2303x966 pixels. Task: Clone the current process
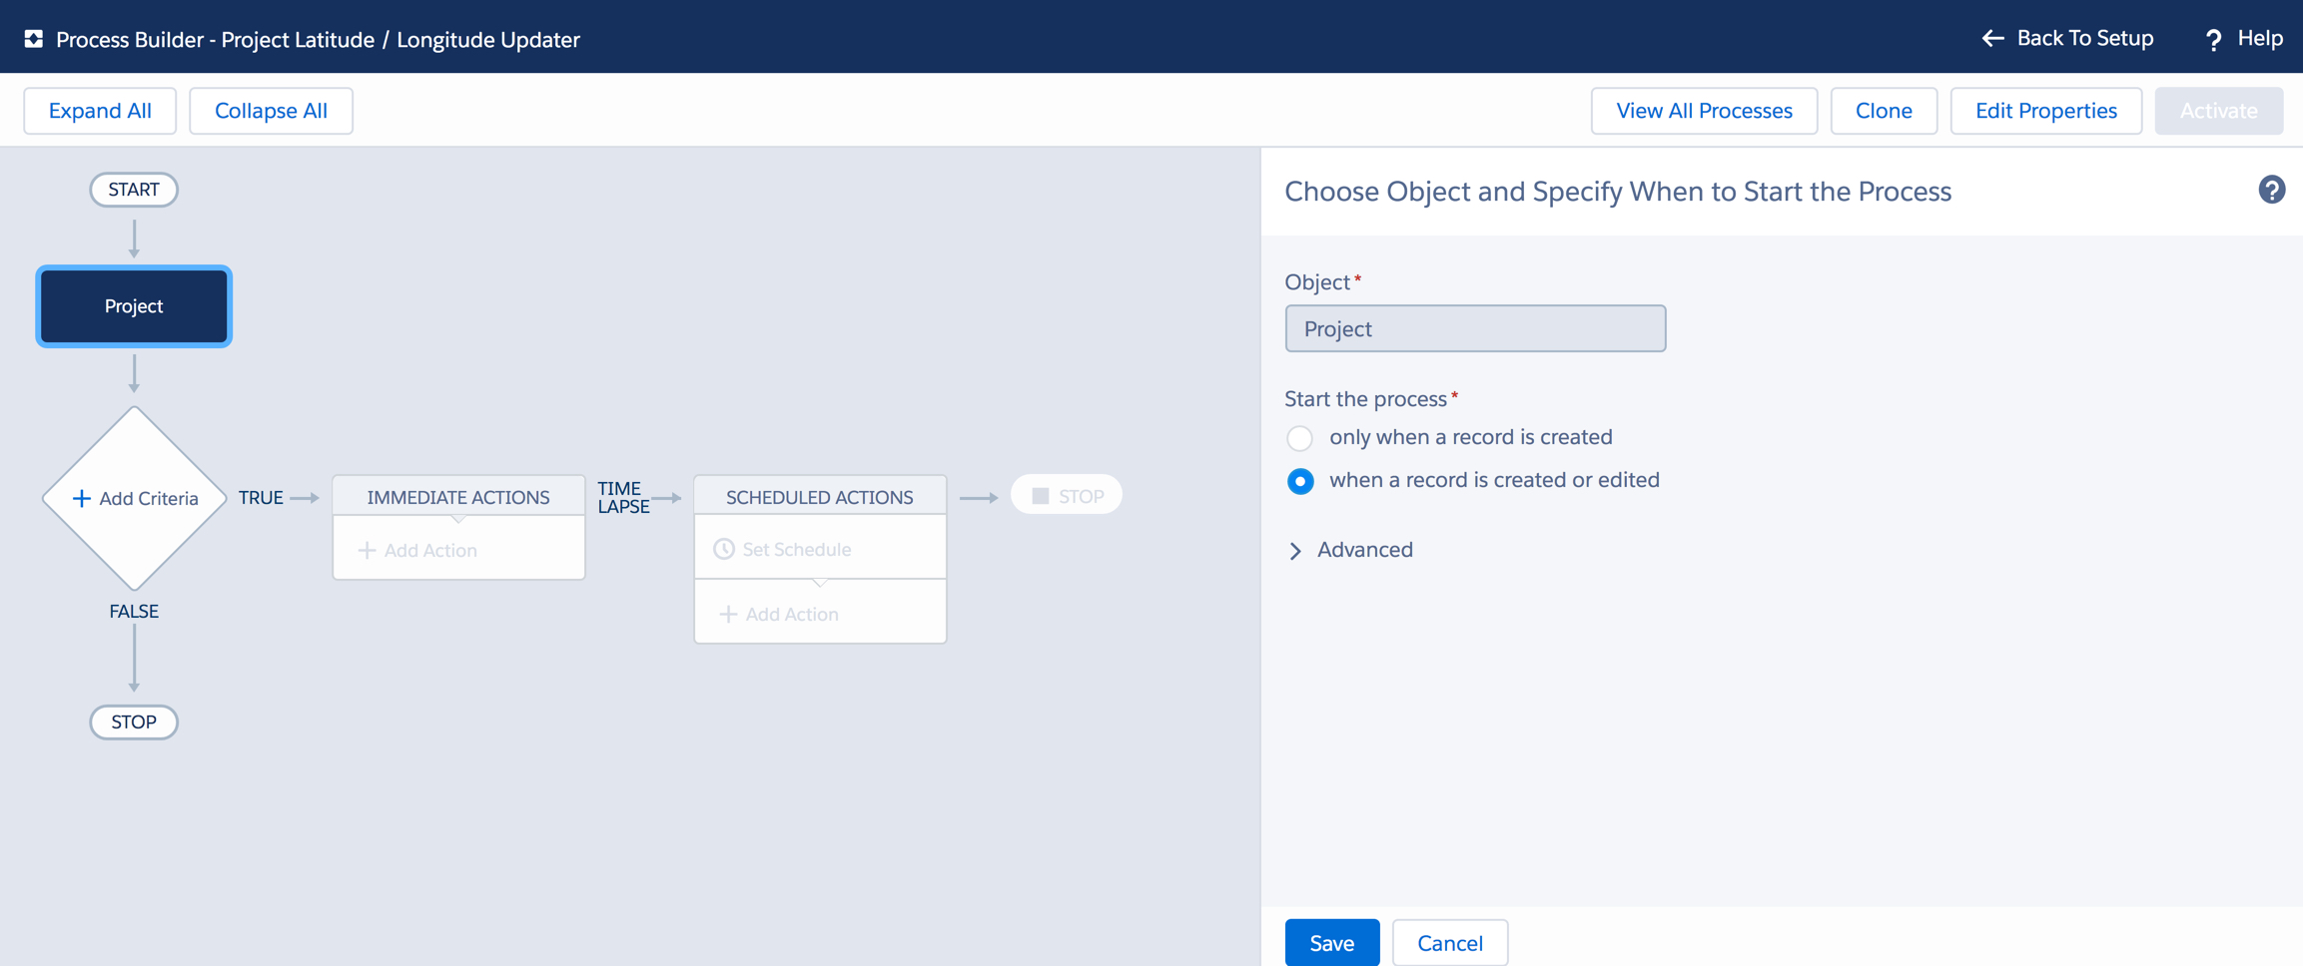1883,111
